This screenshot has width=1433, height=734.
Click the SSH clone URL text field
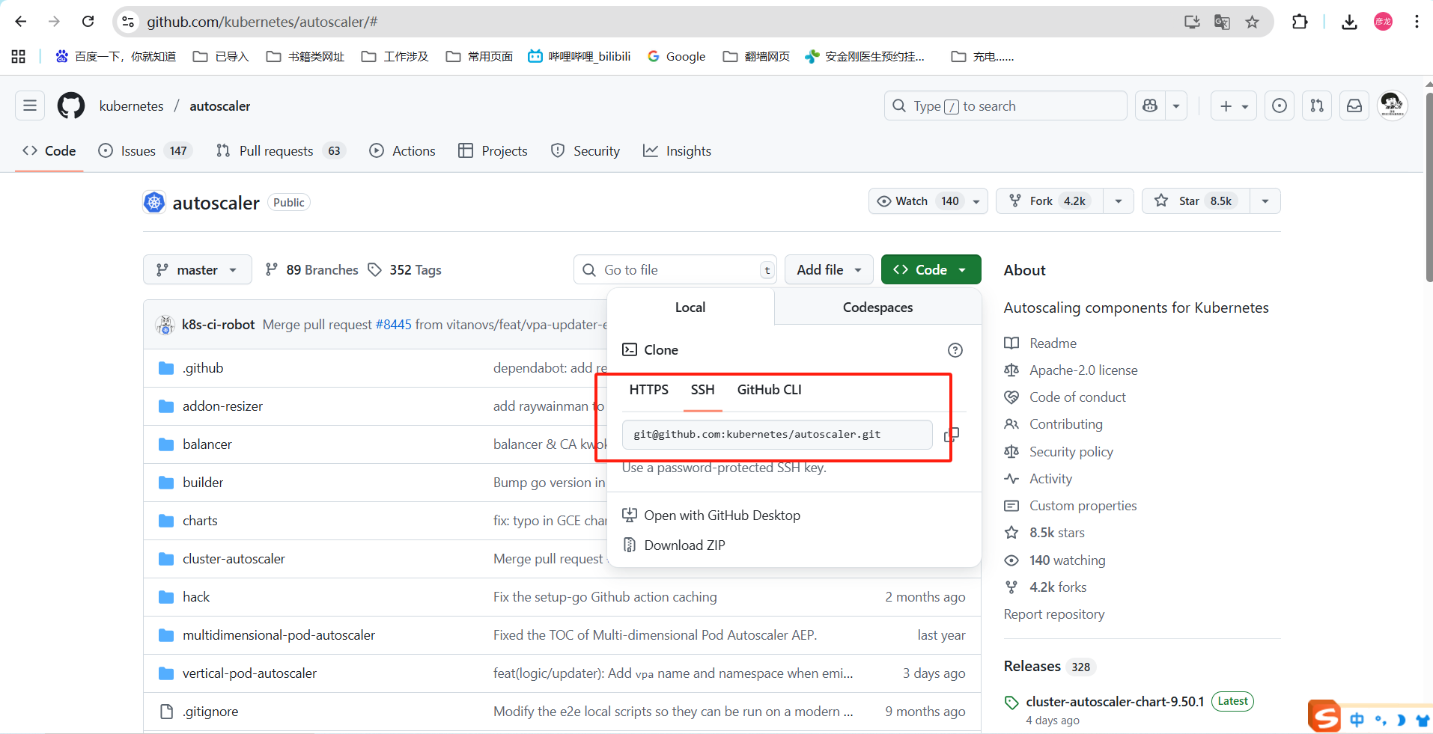(x=777, y=435)
